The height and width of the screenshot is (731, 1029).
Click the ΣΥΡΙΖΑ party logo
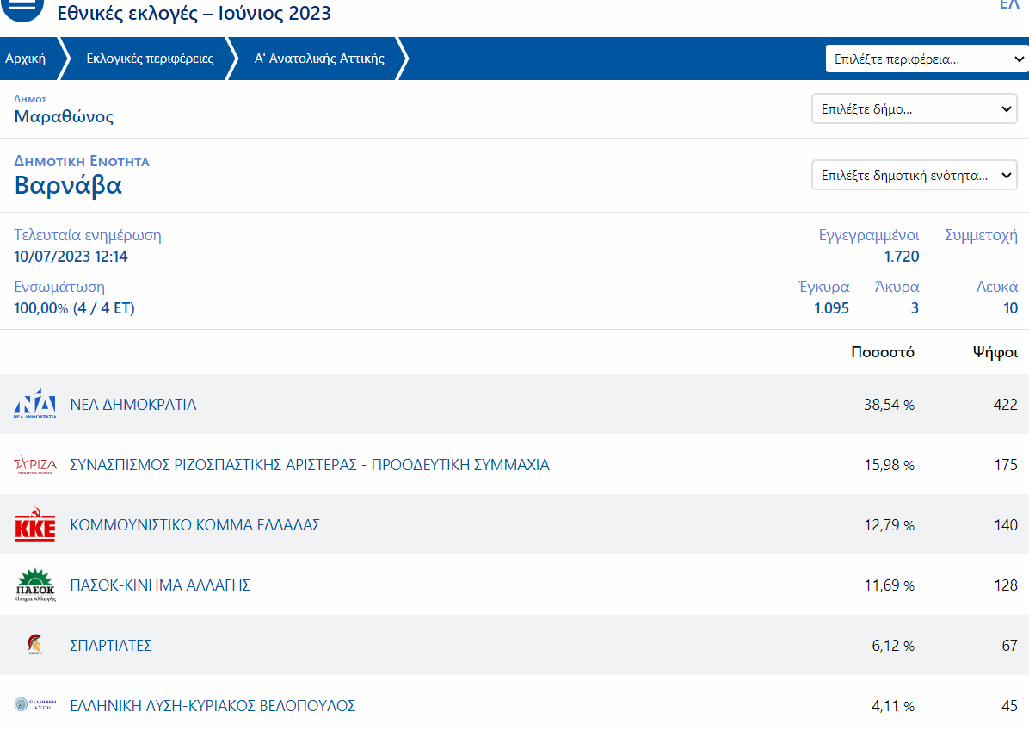tap(34, 464)
